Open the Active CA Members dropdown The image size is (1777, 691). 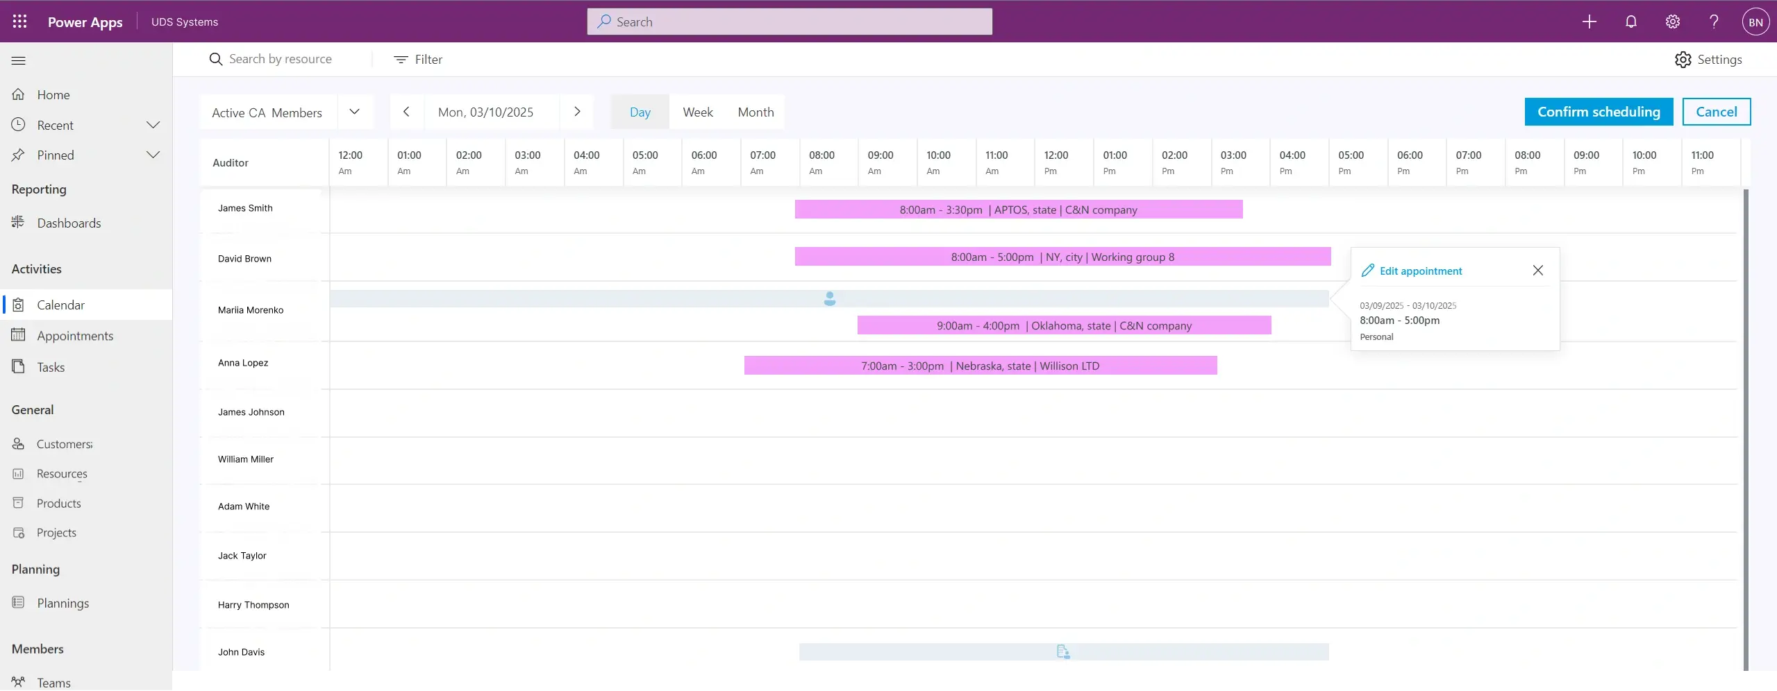(x=354, y=112)
